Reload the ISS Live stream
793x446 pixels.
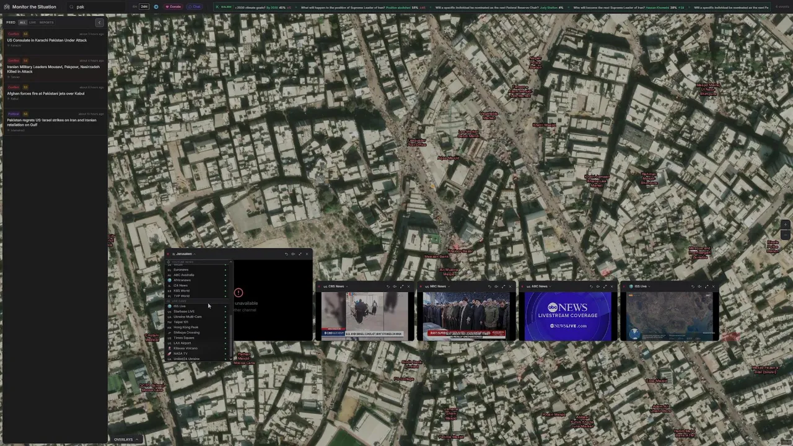[693, 286]
